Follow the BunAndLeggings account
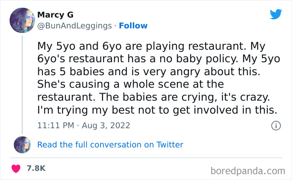This screenshot has height=180, width=292. click(133, 25)
